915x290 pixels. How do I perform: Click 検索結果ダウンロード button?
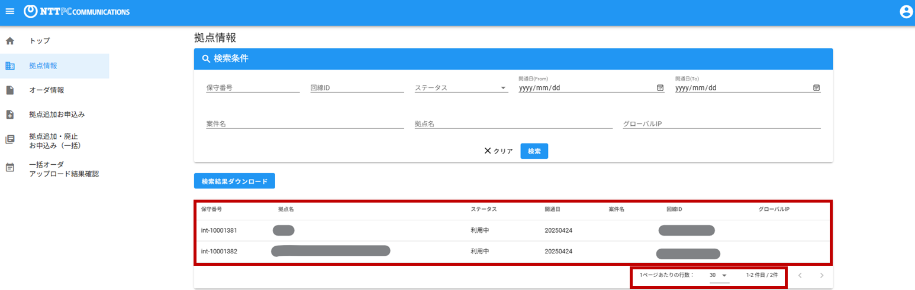[x=234, y=181]
